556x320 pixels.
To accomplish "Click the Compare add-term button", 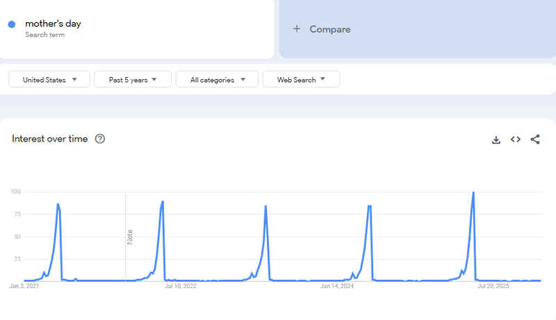I will click(x=418, y=29).
